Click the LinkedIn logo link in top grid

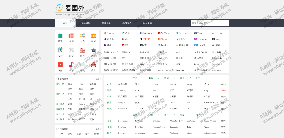coord(200,45)
